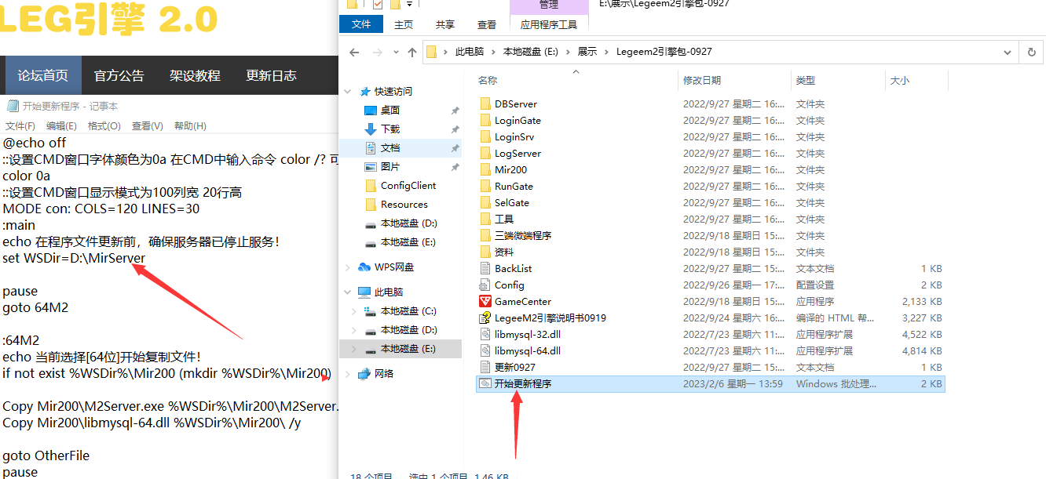Switch to the 共享 ribbon tab

click(445, 24)
